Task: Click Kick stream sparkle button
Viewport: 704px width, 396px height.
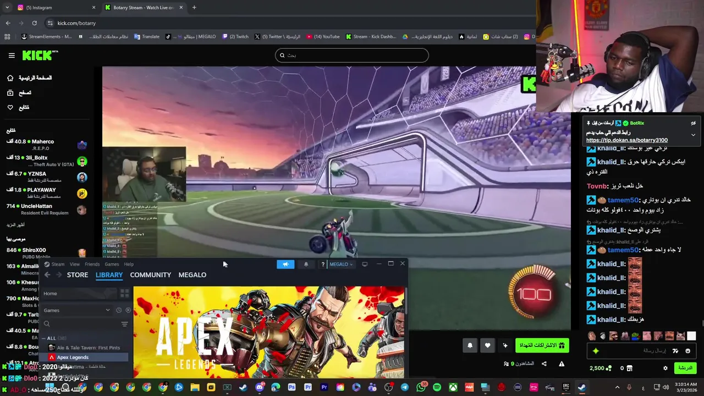Action: pyautogui.click(x=505, y=345)
